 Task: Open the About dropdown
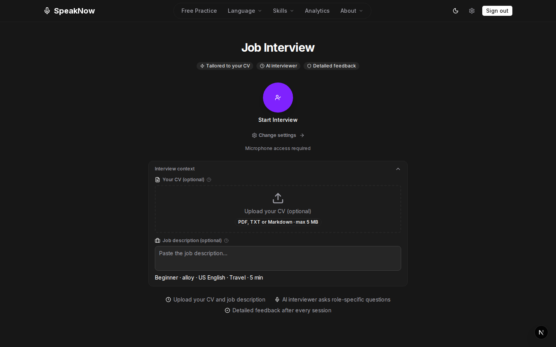[351, 11]
